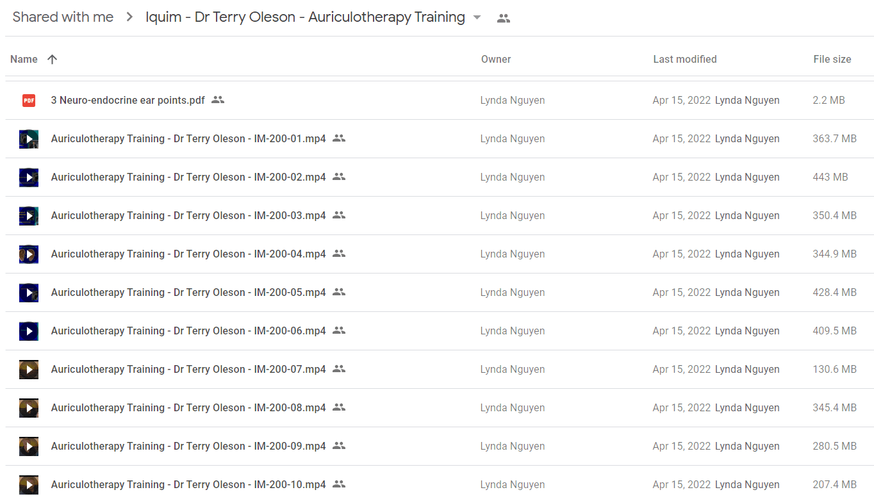Click the video thumbnail icon for IM-200-06.mp4
Image resolution: width=874 pixels, height=499 pixels.
[x=29, y=331]
